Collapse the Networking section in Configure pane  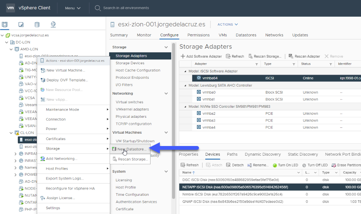166,94
